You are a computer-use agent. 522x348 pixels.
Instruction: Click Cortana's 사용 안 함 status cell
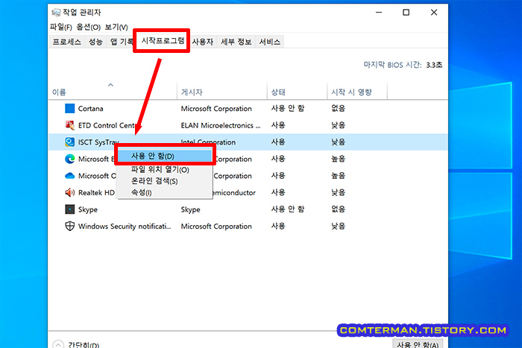click(x=288, y=109)
